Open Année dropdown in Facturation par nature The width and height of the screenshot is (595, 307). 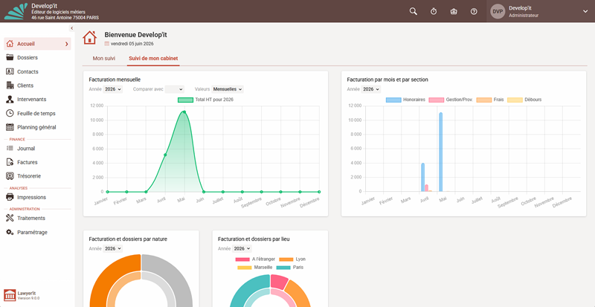coord(113,248)
